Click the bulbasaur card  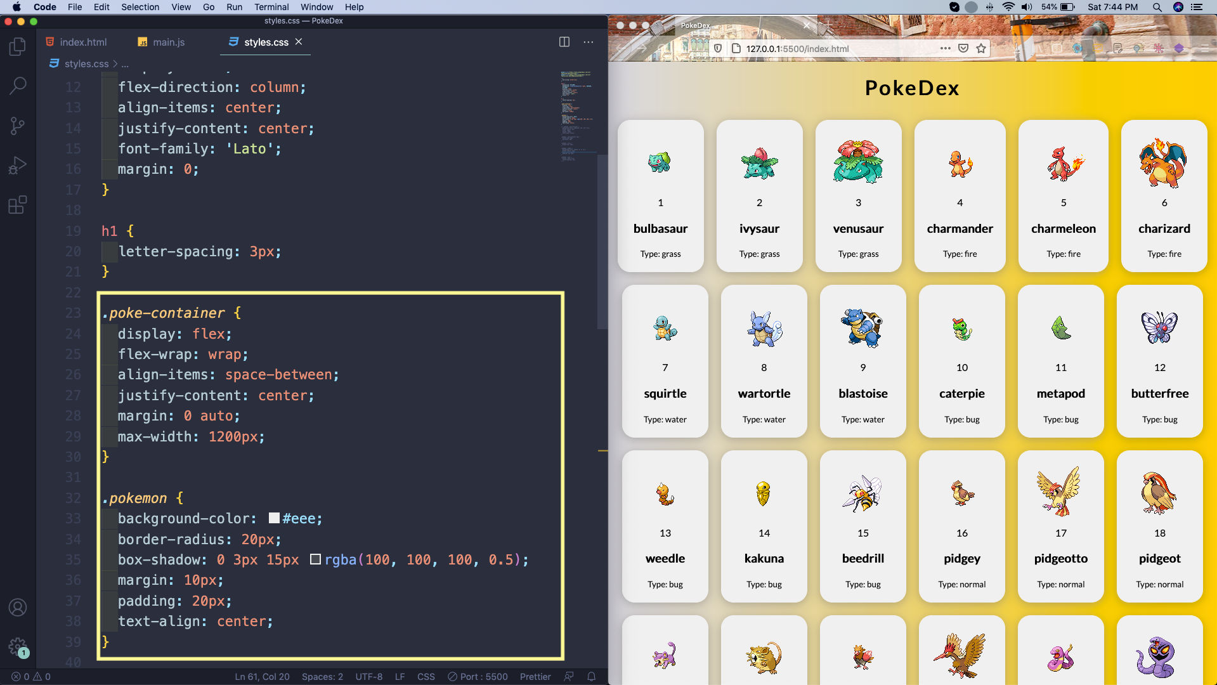660,196
